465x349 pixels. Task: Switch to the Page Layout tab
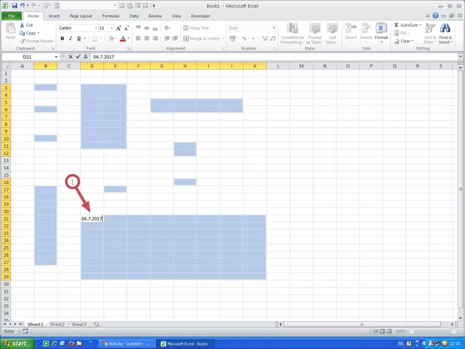pyautogui.click(x=81, y=16)
